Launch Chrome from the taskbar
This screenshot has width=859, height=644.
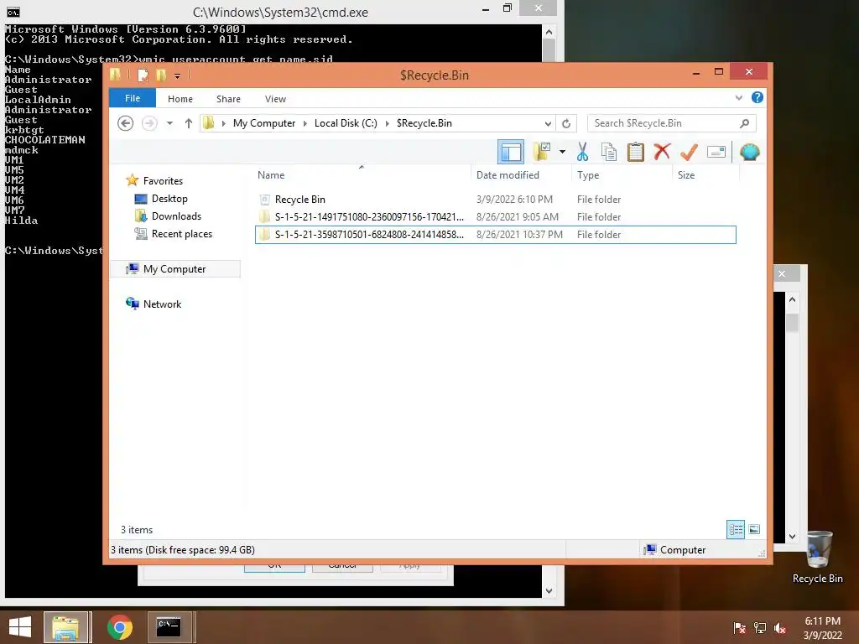(119, 627)
